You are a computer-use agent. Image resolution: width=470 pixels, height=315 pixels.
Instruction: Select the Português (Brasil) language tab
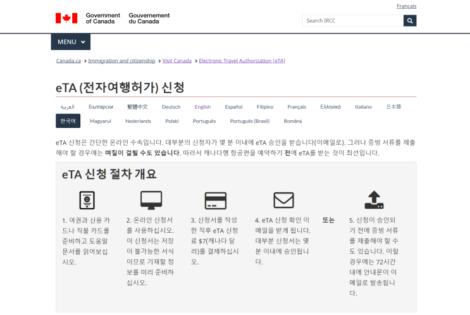250,121
